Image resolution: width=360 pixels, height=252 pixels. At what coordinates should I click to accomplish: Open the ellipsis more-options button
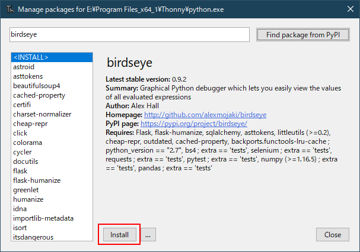148,235
